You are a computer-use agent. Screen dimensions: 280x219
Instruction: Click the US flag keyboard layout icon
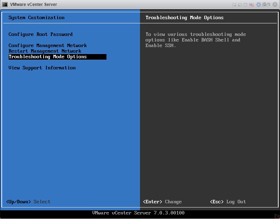[x=251, y=5]
